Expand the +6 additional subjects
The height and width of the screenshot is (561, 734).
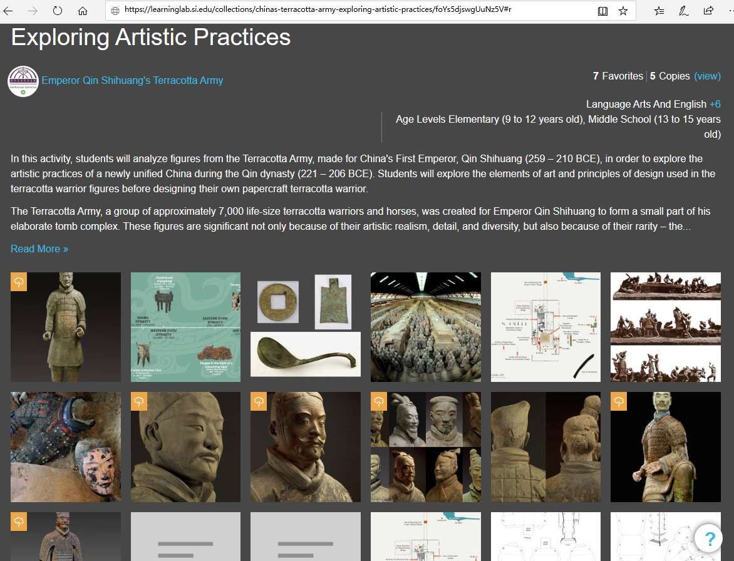coord(715,104)
